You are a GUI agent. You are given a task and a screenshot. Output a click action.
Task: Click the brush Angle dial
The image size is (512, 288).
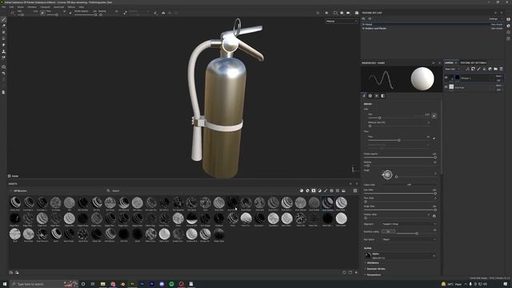point(387,174)
